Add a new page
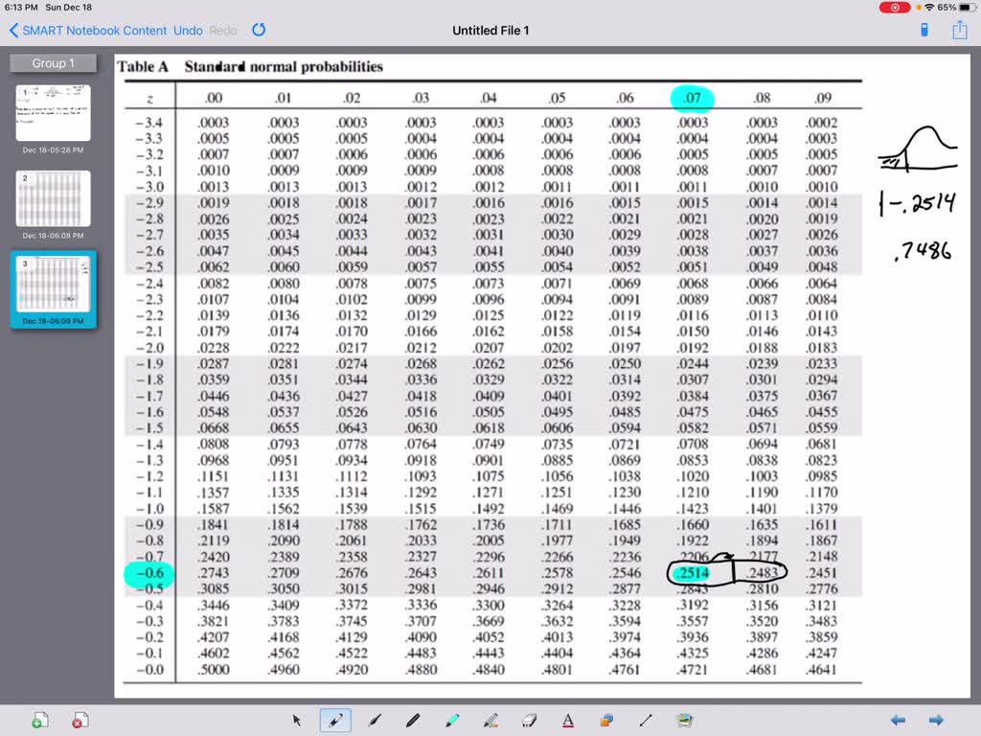The width and height of the screenshot is (981, 736). pyautogui.click(x=40, y=721)
